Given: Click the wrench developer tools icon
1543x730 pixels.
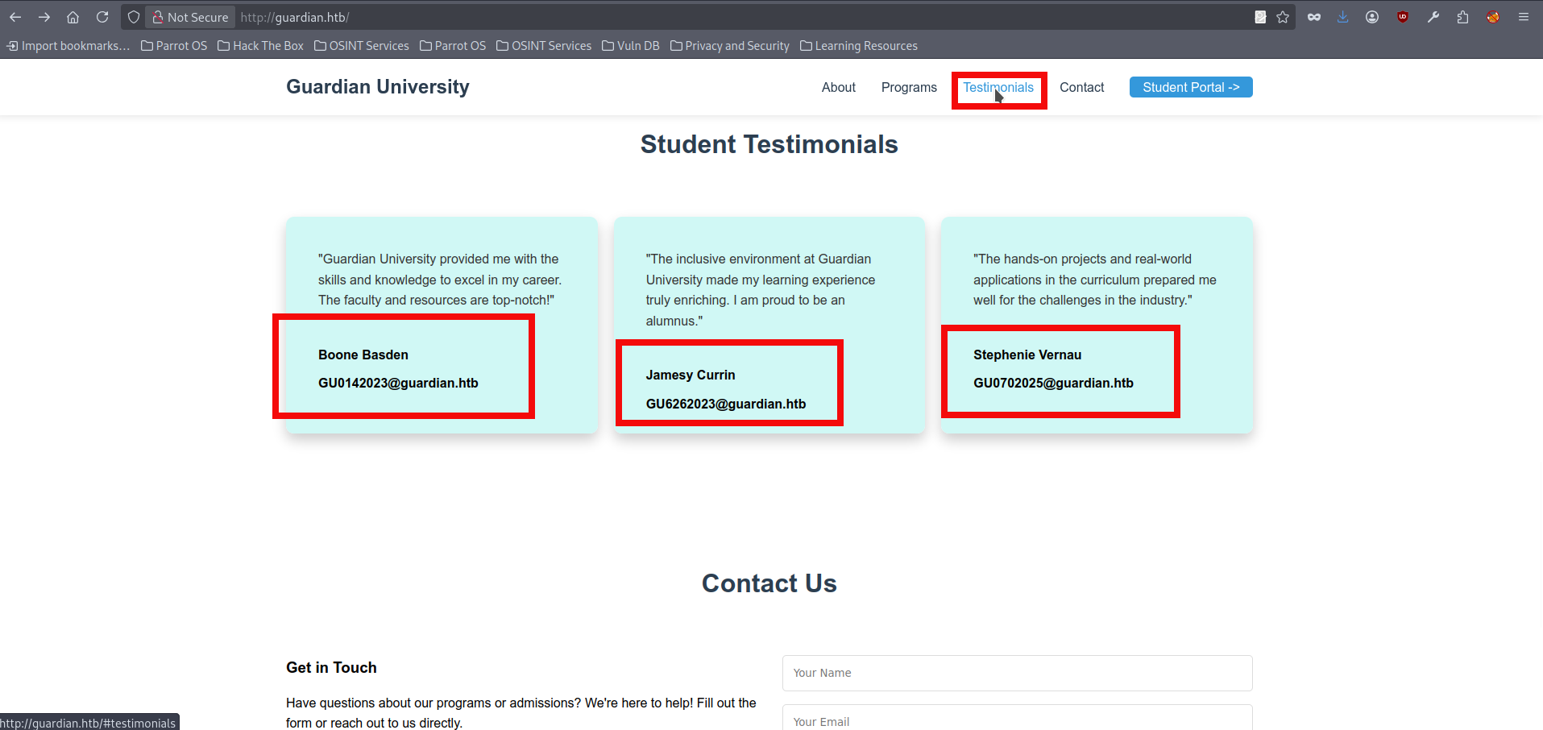Looking at the screenshot, I should [x=1433, y=17].
